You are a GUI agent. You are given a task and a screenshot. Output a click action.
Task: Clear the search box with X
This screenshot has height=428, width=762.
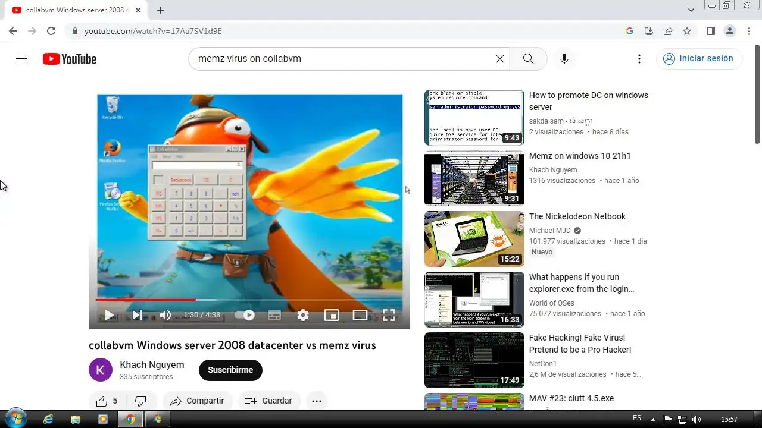point(500,59)
